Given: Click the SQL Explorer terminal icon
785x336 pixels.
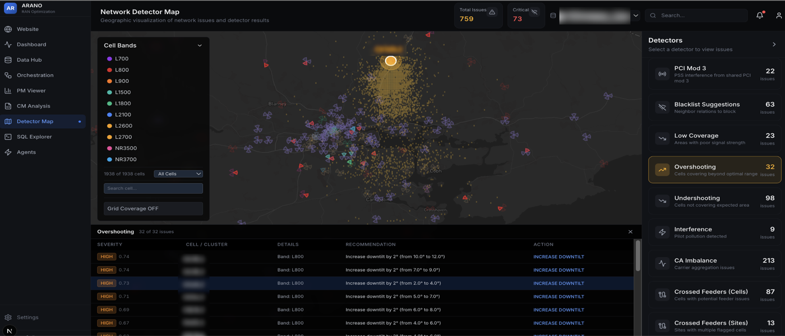Looking at the screenshot, I should 8,137.
